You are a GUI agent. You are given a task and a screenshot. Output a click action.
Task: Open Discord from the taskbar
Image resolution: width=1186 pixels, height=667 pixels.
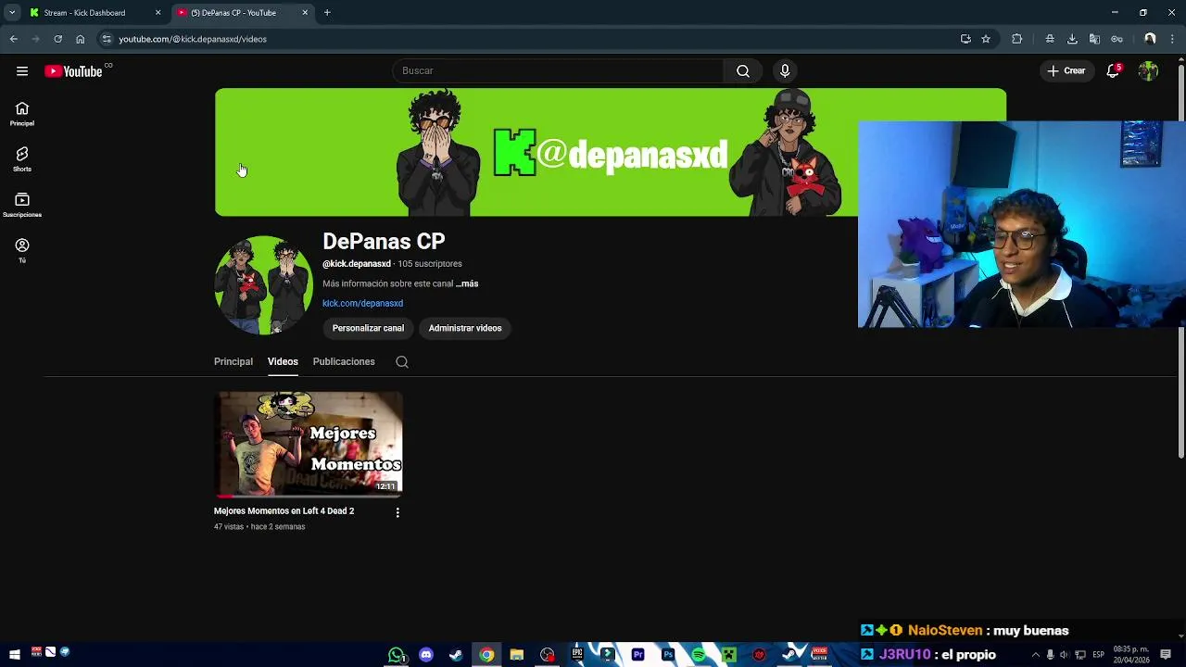click(426, 655)
